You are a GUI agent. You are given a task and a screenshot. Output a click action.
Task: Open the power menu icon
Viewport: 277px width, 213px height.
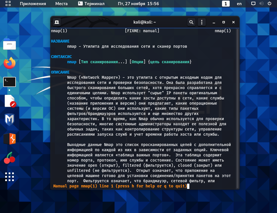coord(270,3)
